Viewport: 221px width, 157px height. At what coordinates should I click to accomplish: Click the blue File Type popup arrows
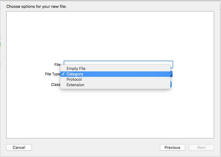[171, 74]
